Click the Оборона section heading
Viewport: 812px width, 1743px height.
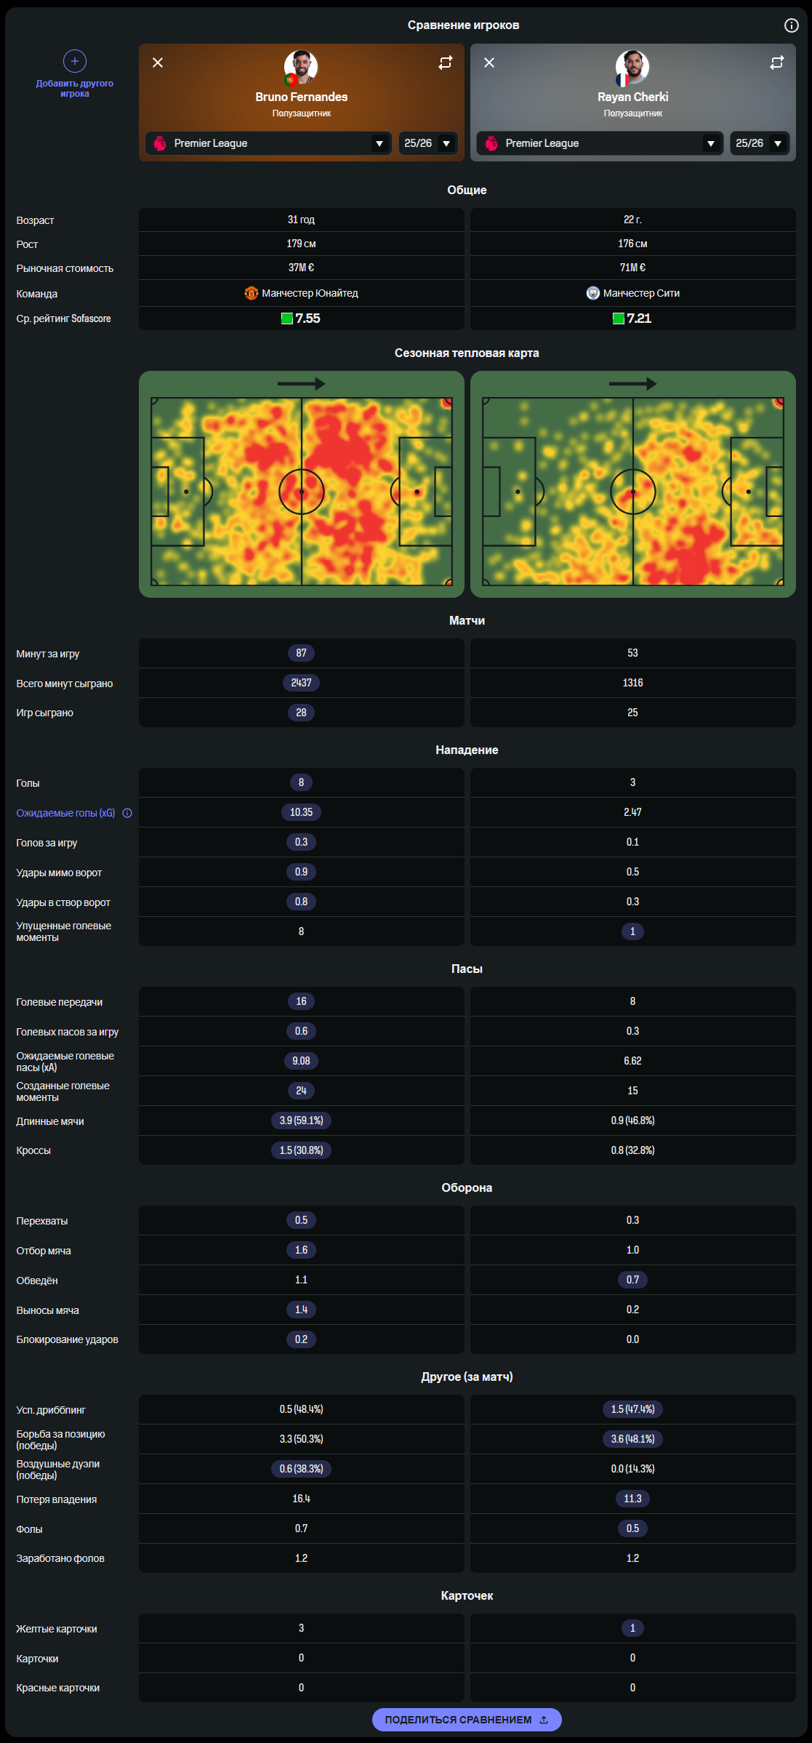pyautogui.click(x=467, y=1187)
